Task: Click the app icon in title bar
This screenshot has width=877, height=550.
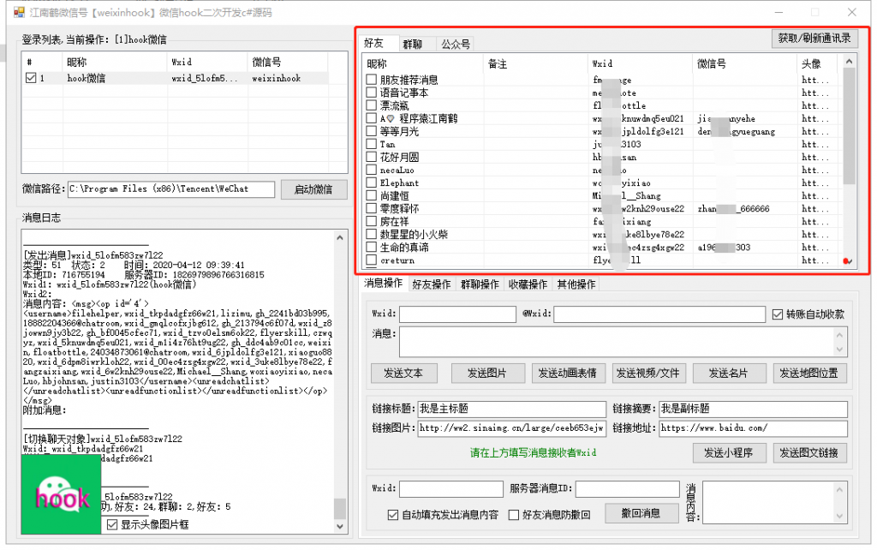Action: click(x=19, y=12)
